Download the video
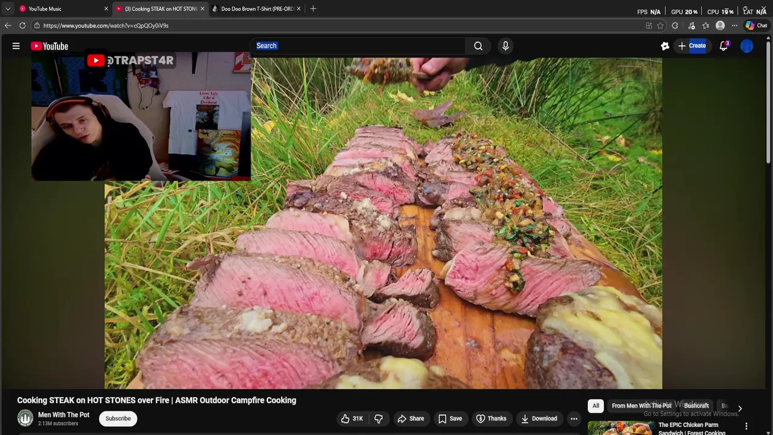Viewport: 773px width, 435px height. [x=539, y=419]
